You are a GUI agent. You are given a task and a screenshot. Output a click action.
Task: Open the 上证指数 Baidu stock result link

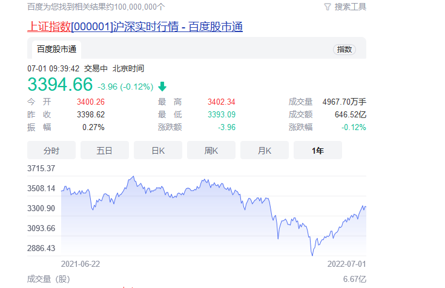135,27
